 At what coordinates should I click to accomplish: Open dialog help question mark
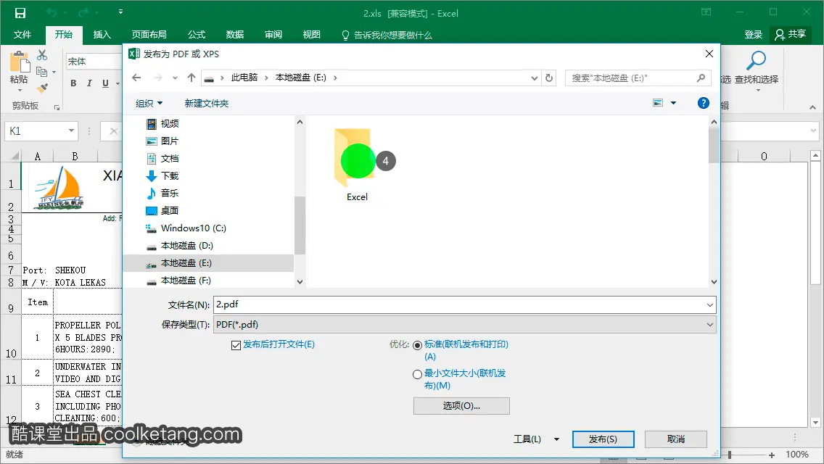[x=703, y=103]
